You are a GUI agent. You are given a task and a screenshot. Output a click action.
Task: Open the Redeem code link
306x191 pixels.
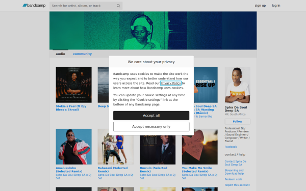pos(234,179)
